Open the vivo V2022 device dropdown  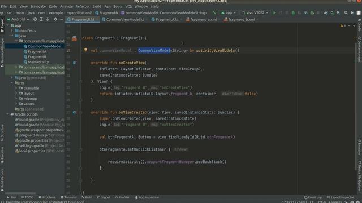tap(255, 12)
